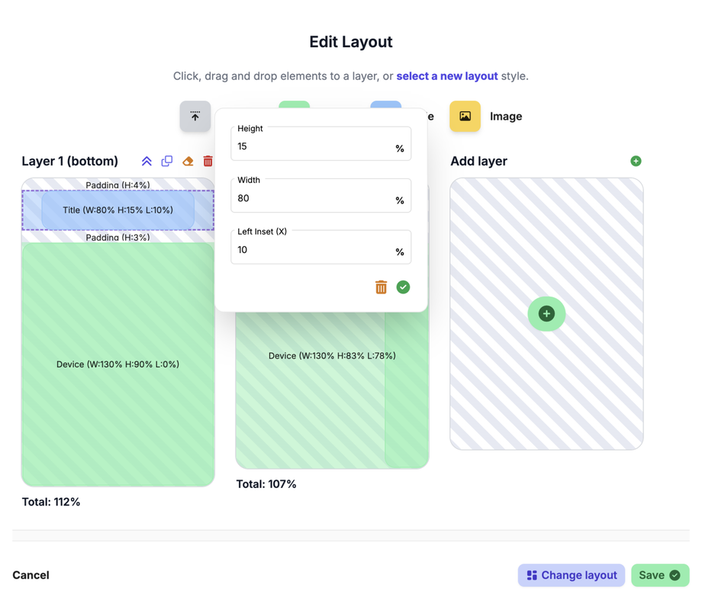Click small green plus beside Add layer
Image resolution: width=702 pixels, height=596 pixels.
click(x=636, y=162)
